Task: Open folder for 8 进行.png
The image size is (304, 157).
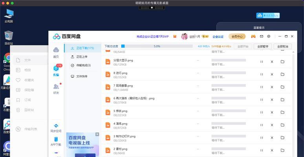Action: (x=282, y=74)
